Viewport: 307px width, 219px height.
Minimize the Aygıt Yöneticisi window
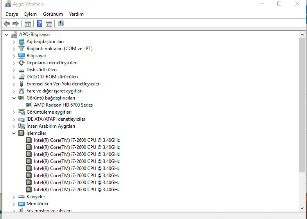point(262,4)
